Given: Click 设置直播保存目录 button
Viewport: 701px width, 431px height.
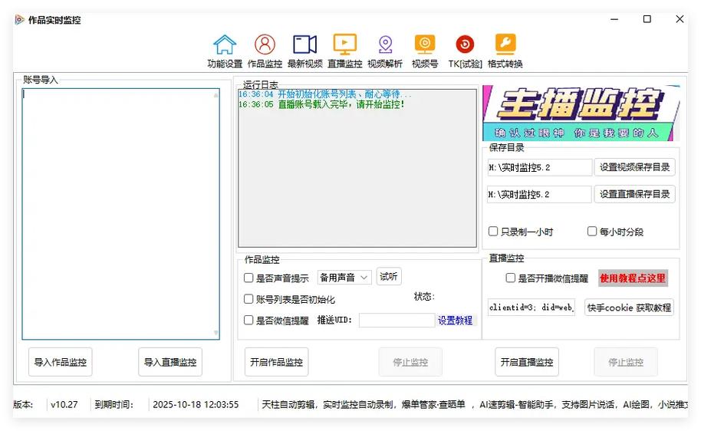Looking at the screenshot, I should [x=634, y=194].
